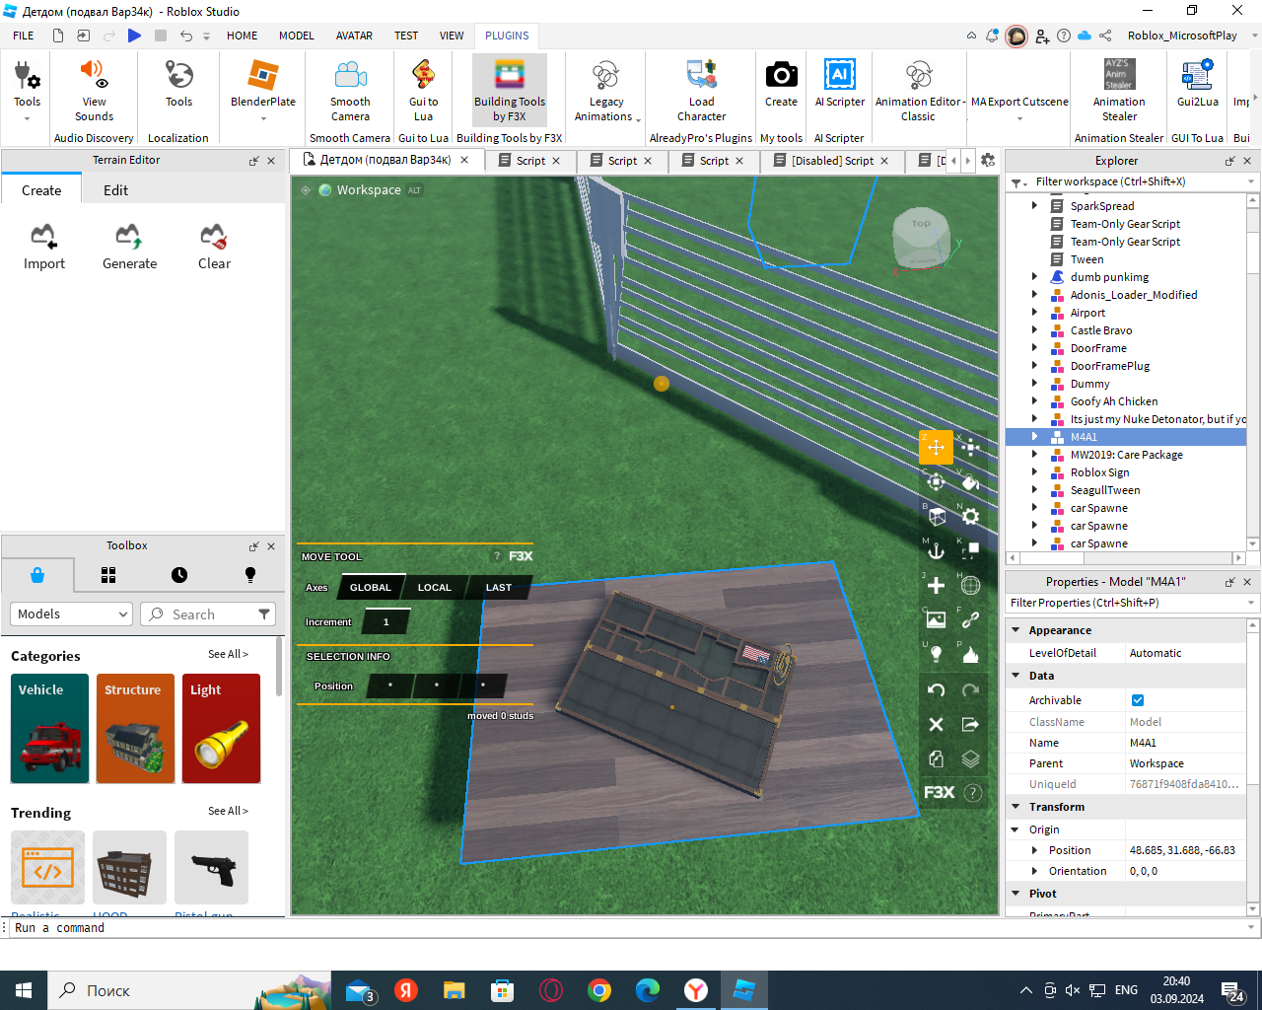Viewport: 1262px width, 1010px height.
Task: Select the F3X Collision tool
Action: coord(970,551)
